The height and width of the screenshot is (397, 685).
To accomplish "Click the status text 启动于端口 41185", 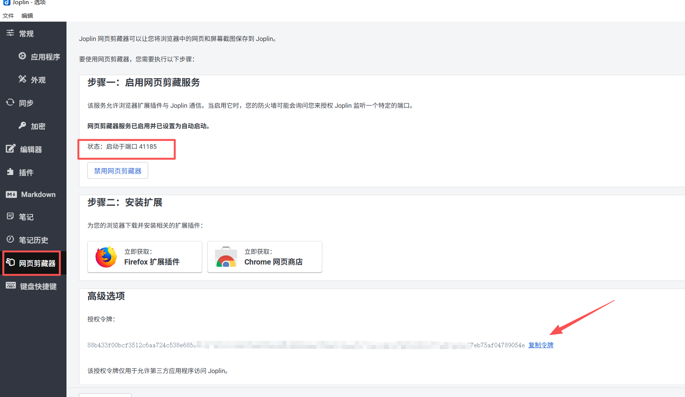I will pos(131,147).
